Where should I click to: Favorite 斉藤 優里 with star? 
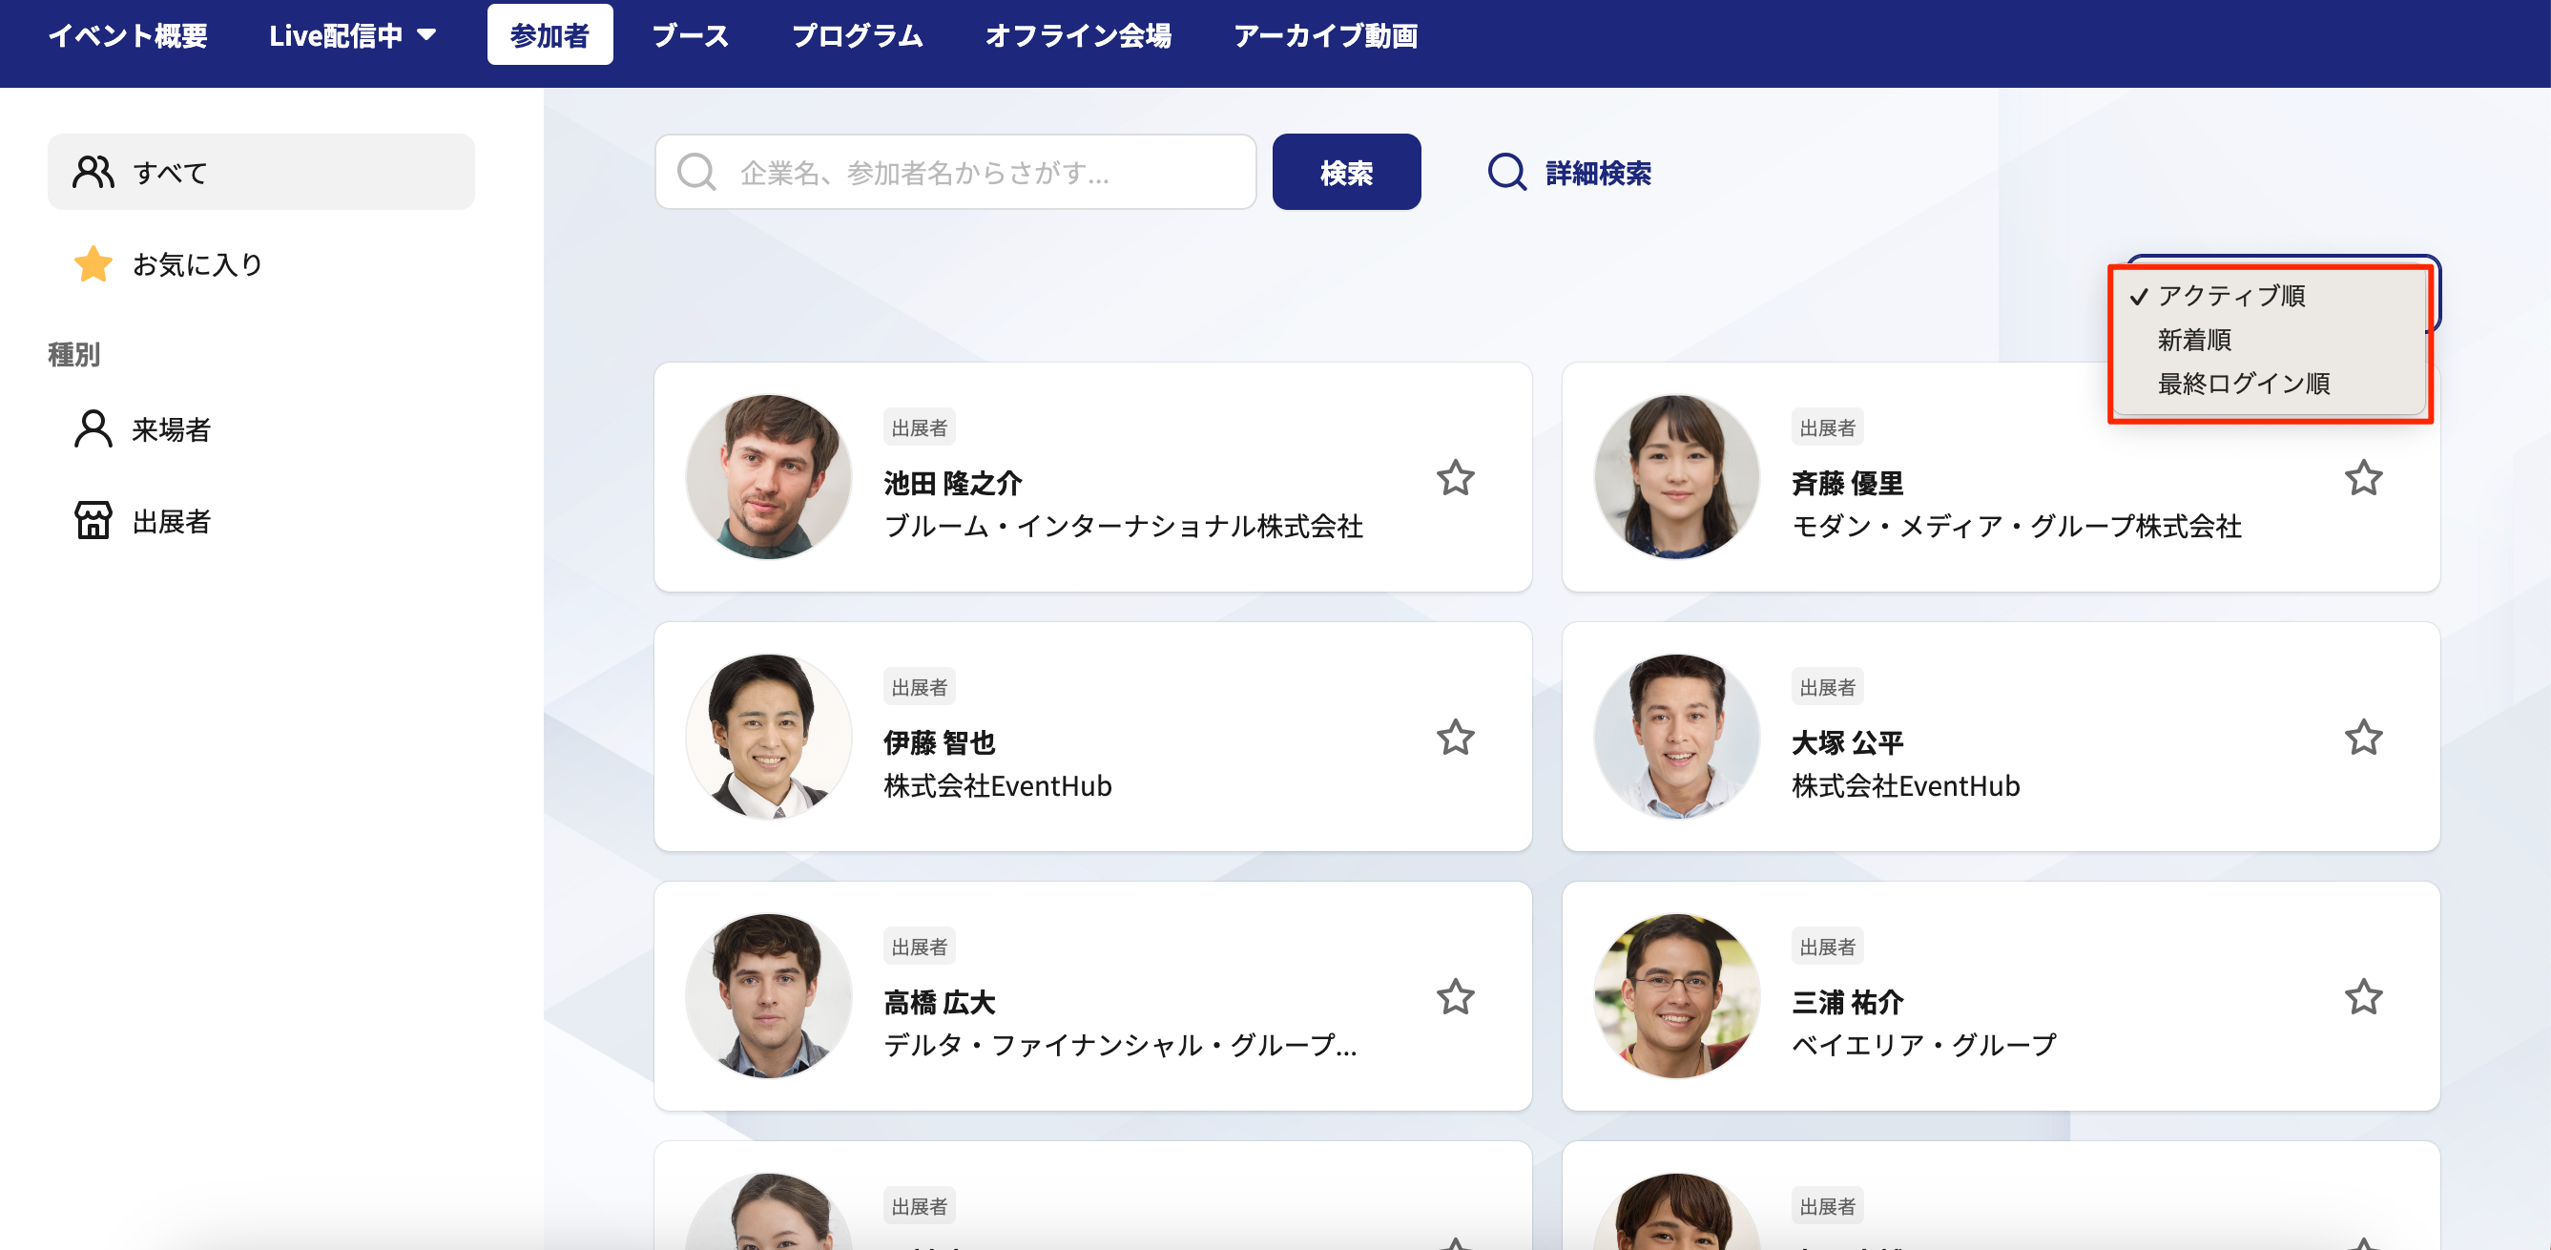click(2363, 478)
